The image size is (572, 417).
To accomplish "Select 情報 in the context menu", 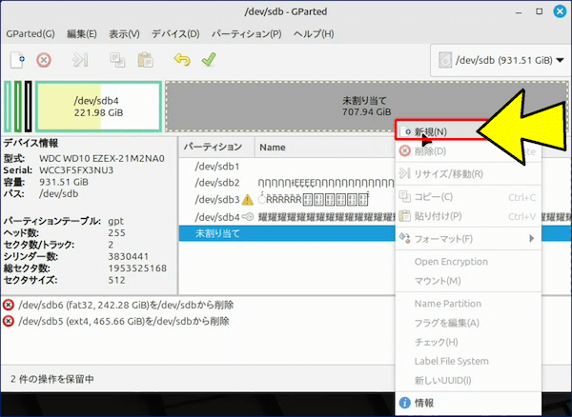I will click(x=423, y=403).
